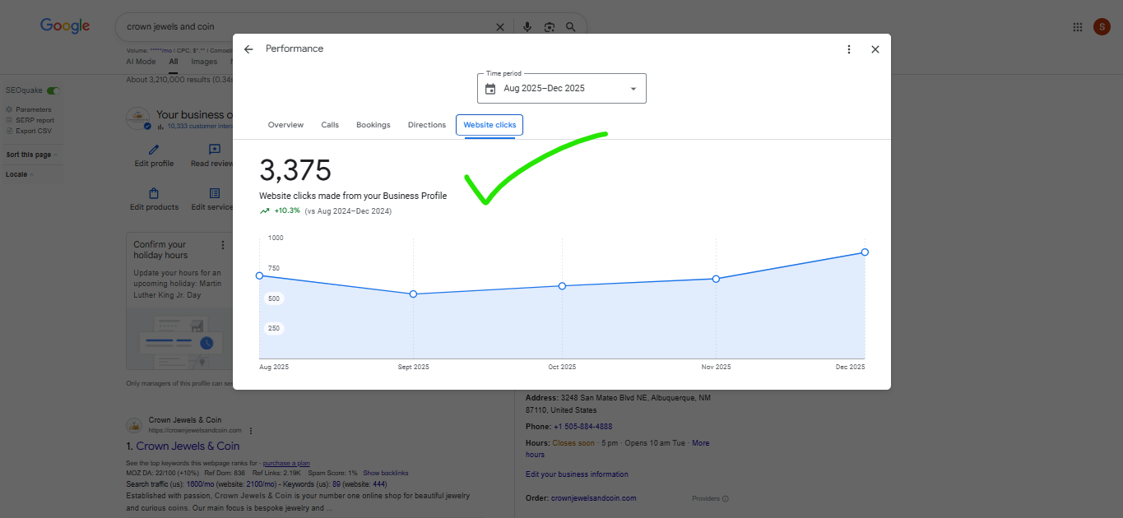Click Edit your business information
Screen dimensions: 1123x518
pos(577,474)
